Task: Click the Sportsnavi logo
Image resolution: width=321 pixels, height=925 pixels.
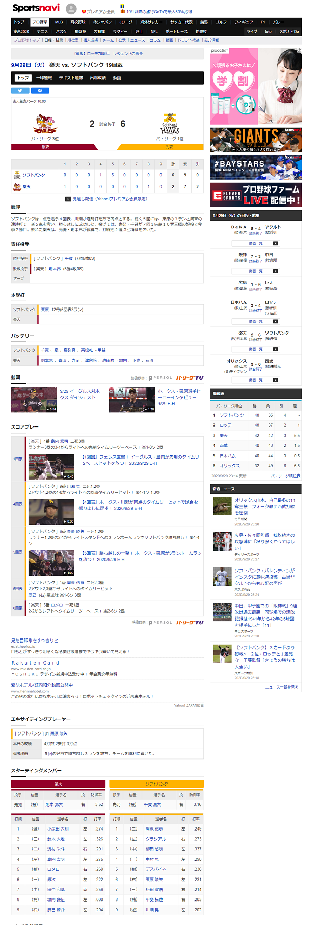Action: point(36,8)
